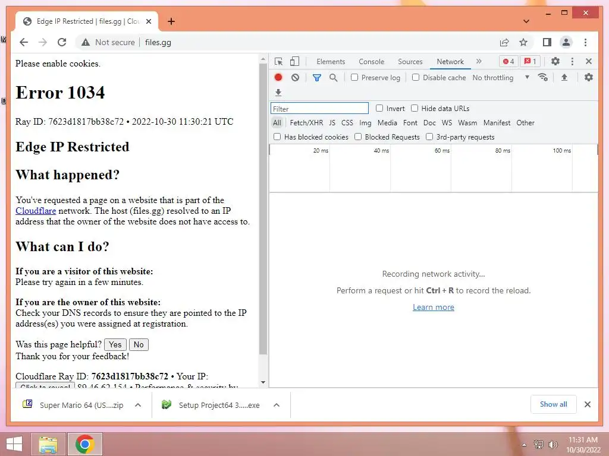
Task: Check the Hide data URLs checkbox
Action: pyautogui.click(x=415, y=108)
